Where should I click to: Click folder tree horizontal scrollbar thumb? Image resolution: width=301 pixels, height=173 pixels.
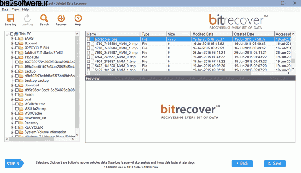31,139
